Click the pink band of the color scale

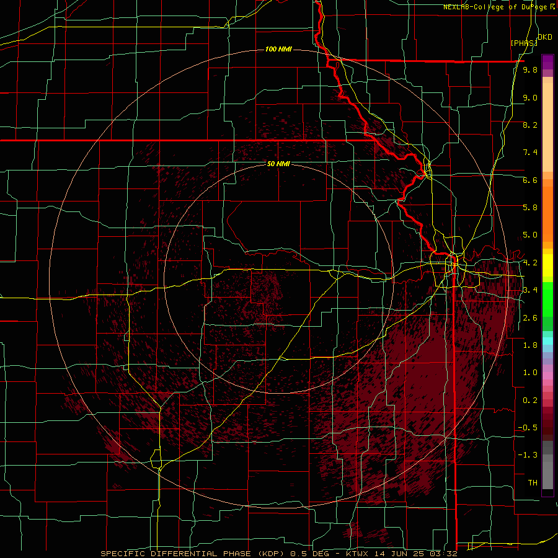547,376
